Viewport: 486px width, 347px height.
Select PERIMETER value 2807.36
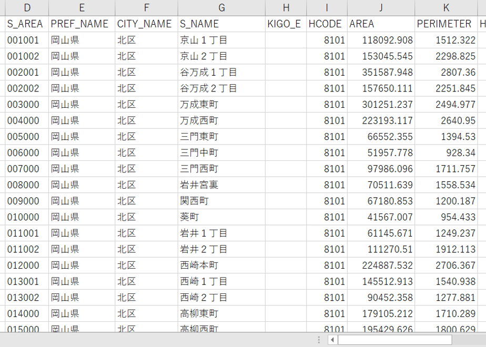pos(446,72)
